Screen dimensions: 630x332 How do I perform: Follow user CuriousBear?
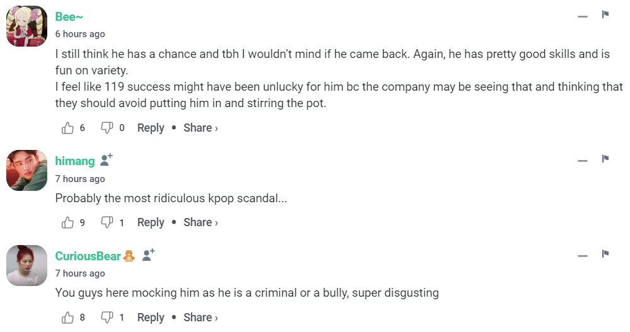pos(148,255)
